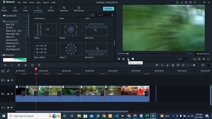The image size is (212, 119).
Task: Click the timeline zoom in icon
Action: tap(203, 65)
